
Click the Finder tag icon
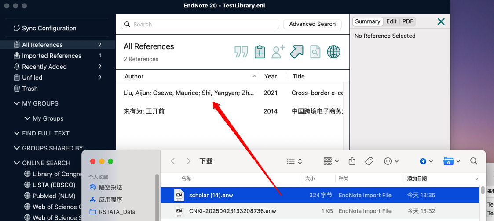(369, 161)
